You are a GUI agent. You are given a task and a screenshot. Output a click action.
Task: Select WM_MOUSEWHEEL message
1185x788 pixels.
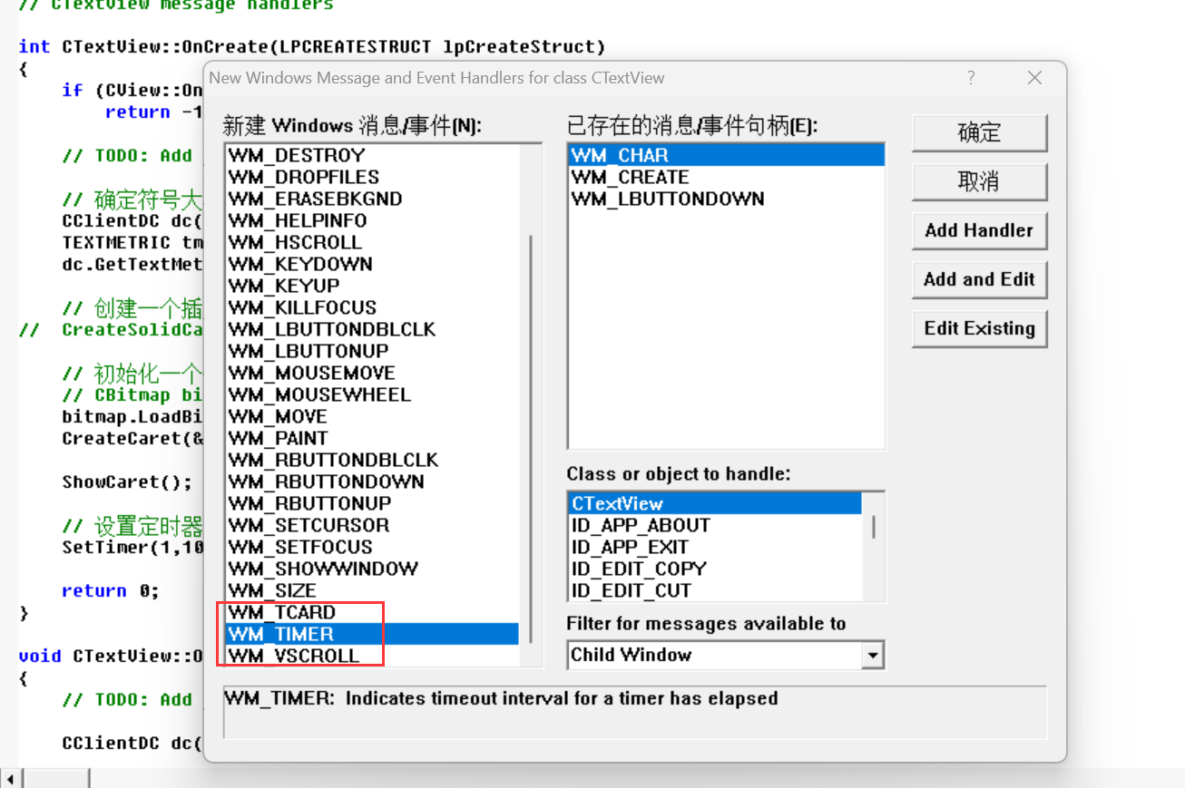(372, 394)
